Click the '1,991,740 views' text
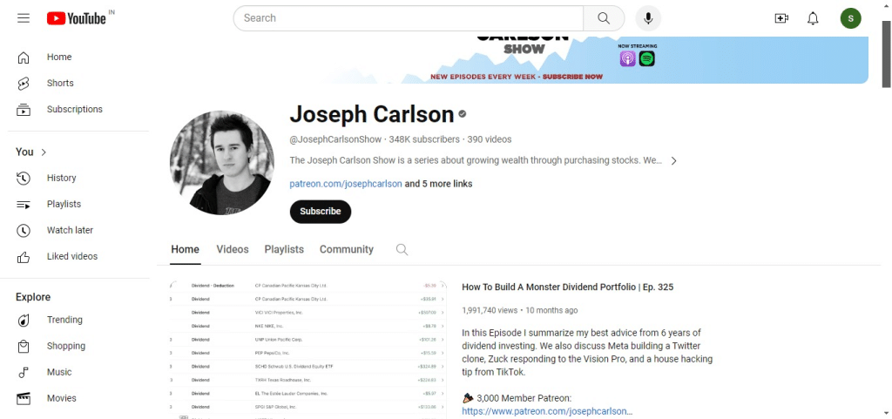The width and height of the screenshot is (892, 419). pos(490,310)
